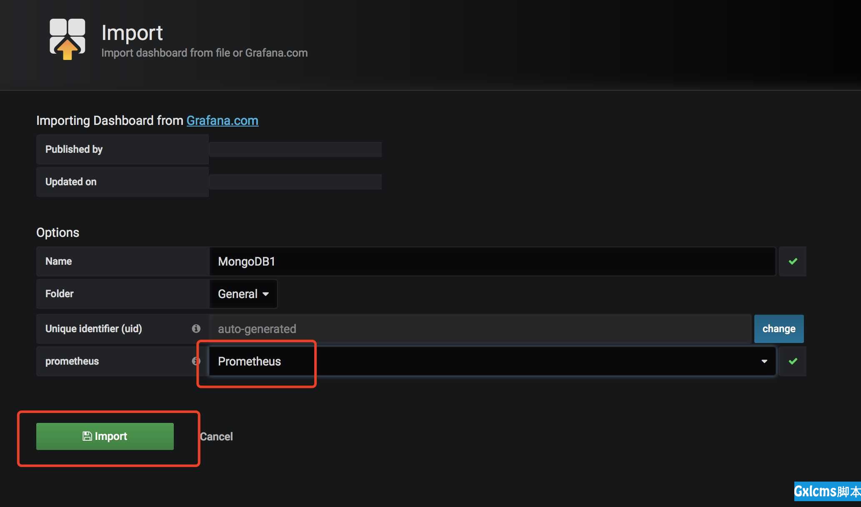Click the change uid button

pos(778,329)
